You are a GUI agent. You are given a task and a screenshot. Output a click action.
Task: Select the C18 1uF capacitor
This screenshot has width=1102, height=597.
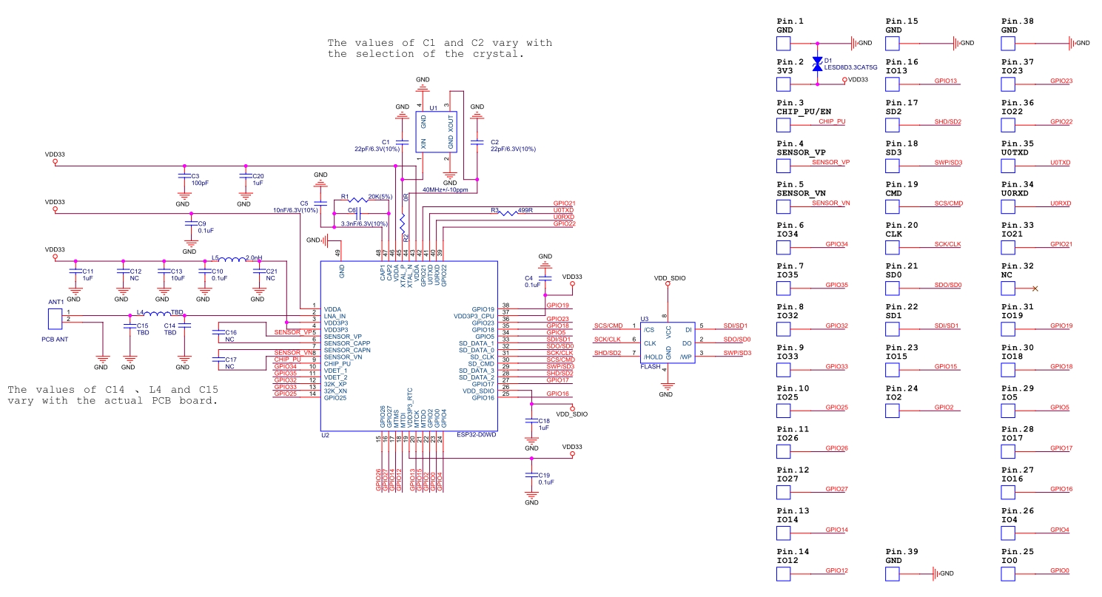coord(531,421)
